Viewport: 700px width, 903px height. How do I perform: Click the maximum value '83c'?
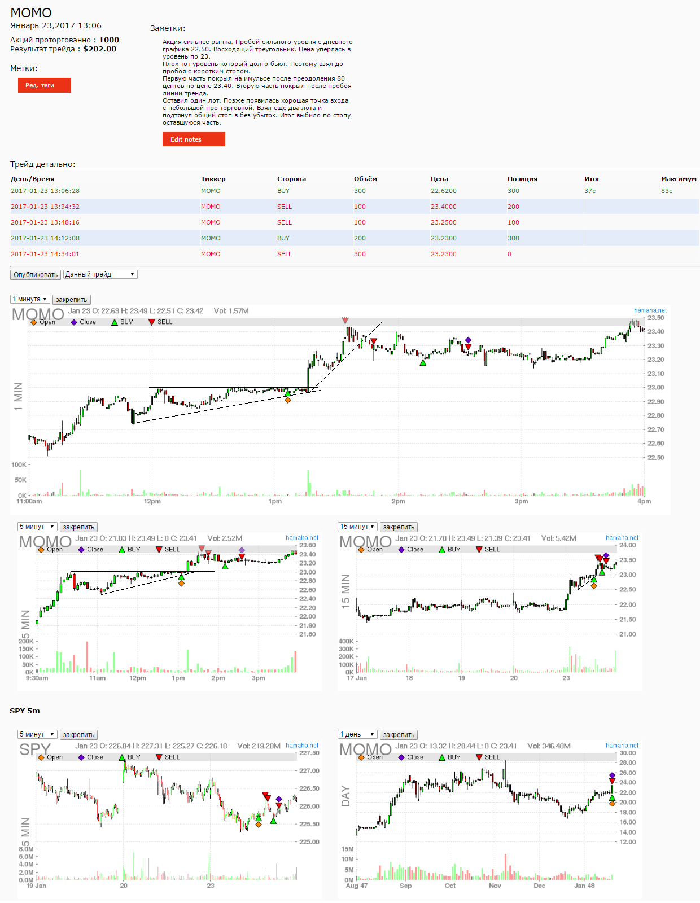667,191
